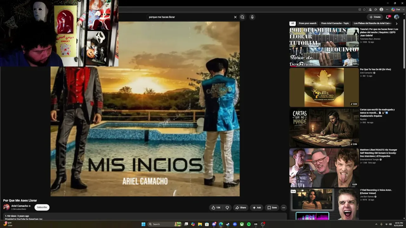
Task: Open Matthew Lillard ROASTS video thumbnail
Action: click(x=324, y=168)
